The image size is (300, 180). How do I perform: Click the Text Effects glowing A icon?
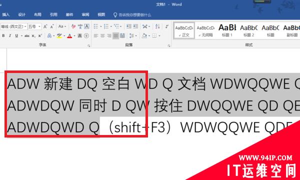[49, 36]
